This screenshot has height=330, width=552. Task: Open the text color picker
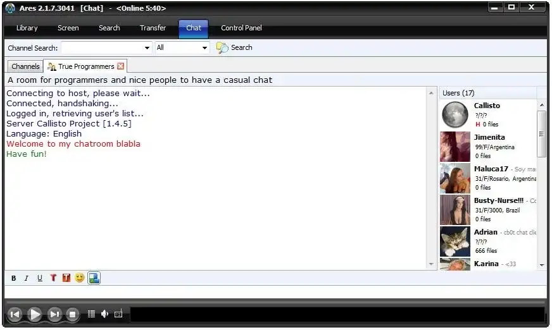click(x=53, y=278)
